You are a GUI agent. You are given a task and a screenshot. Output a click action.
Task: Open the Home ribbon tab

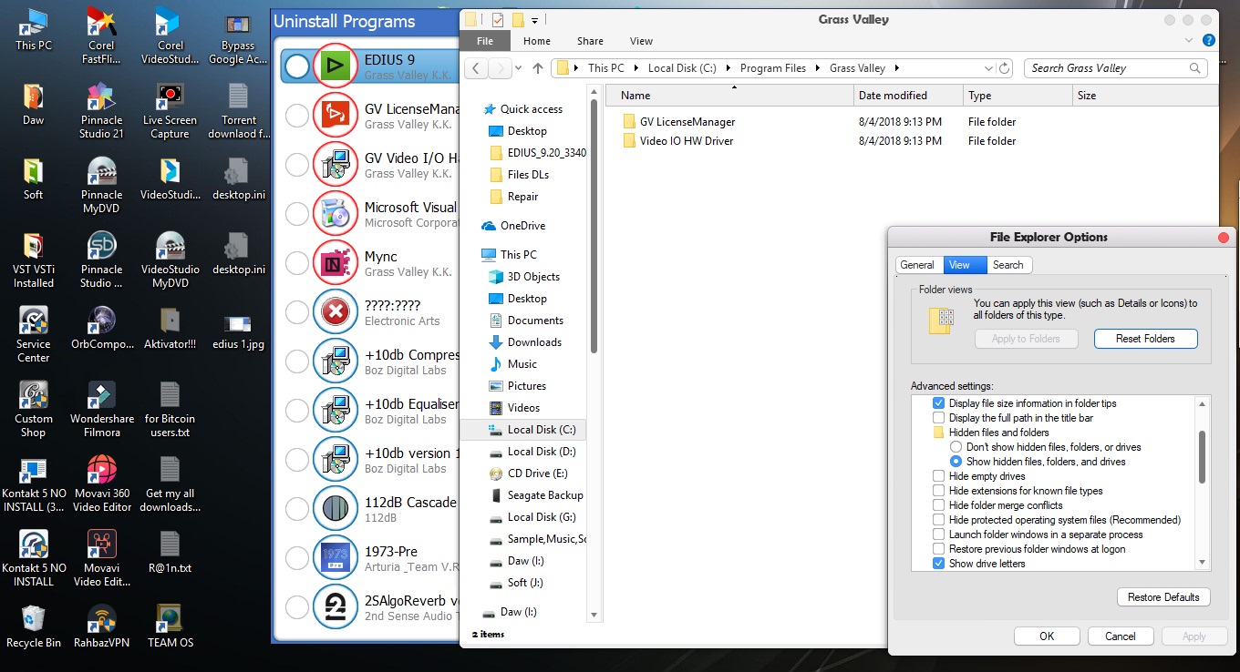[537, 41]
